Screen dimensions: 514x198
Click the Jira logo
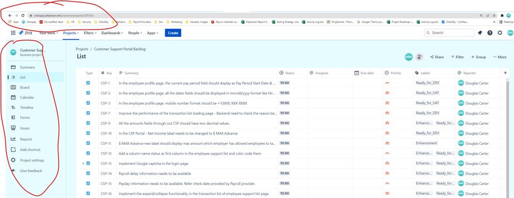[25, 33]
